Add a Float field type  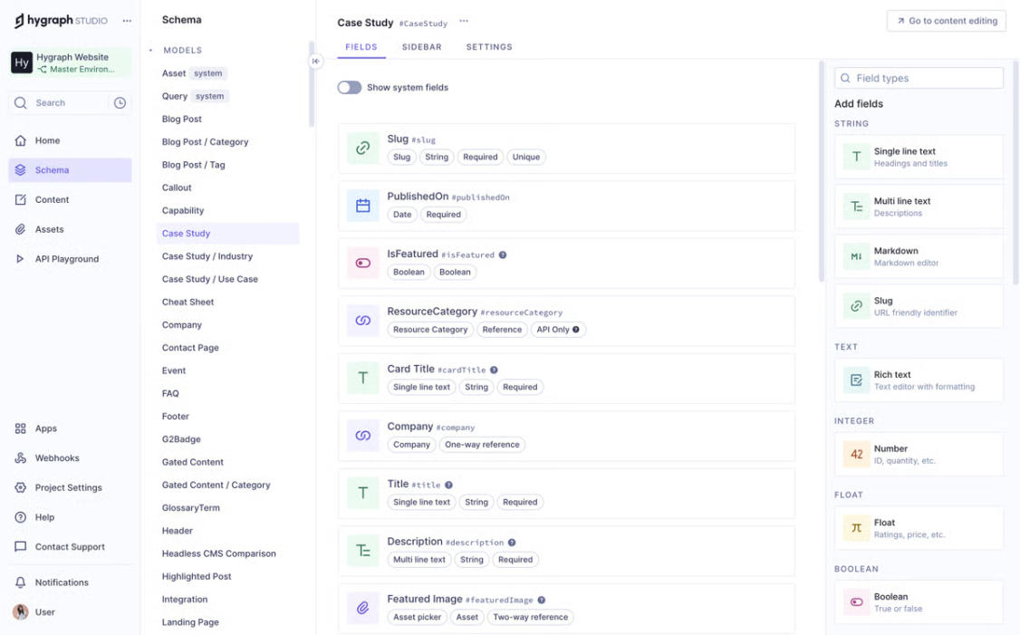[x=918, y=528]
